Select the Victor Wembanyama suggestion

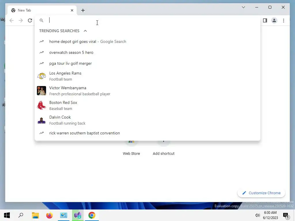pyautogui.click(x=147, y=91)
